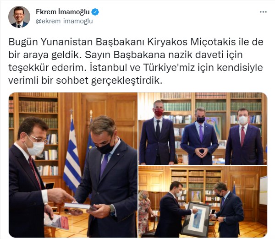
Task: Click the tweet line starting with Bugün Yunanistan
Action: pos(136,42)
